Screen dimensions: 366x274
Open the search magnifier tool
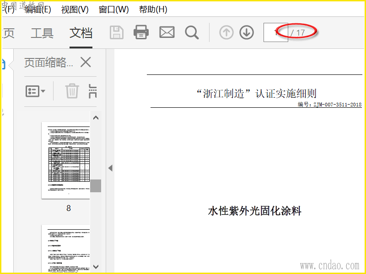192,32
